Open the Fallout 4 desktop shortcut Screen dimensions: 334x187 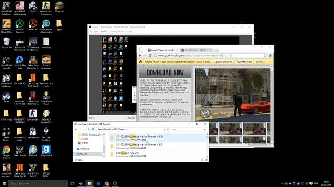point(33,151)
